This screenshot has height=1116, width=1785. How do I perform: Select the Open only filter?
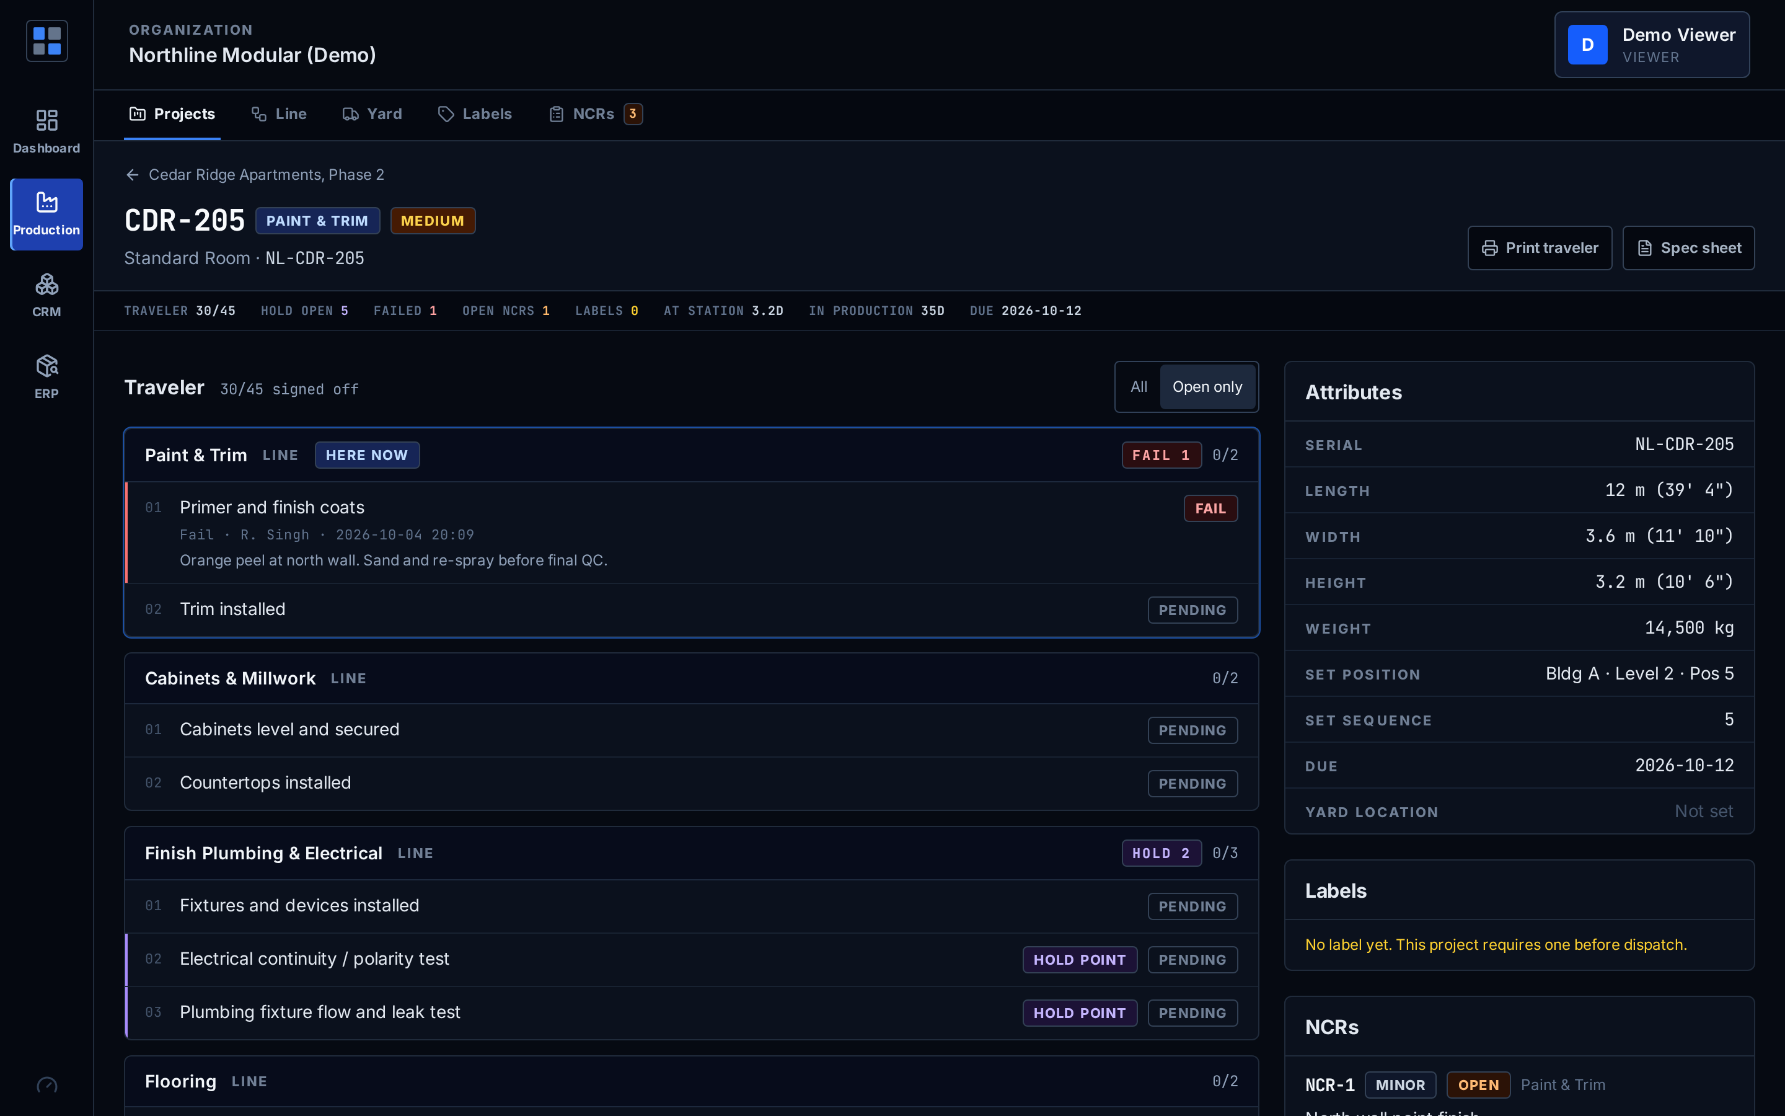click(1207, 387)
